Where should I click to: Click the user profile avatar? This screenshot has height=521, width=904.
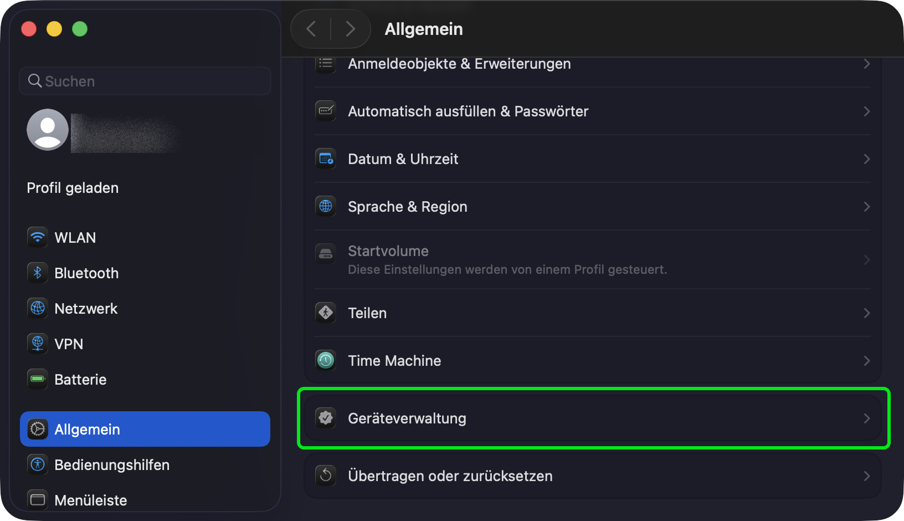(48, 130)
